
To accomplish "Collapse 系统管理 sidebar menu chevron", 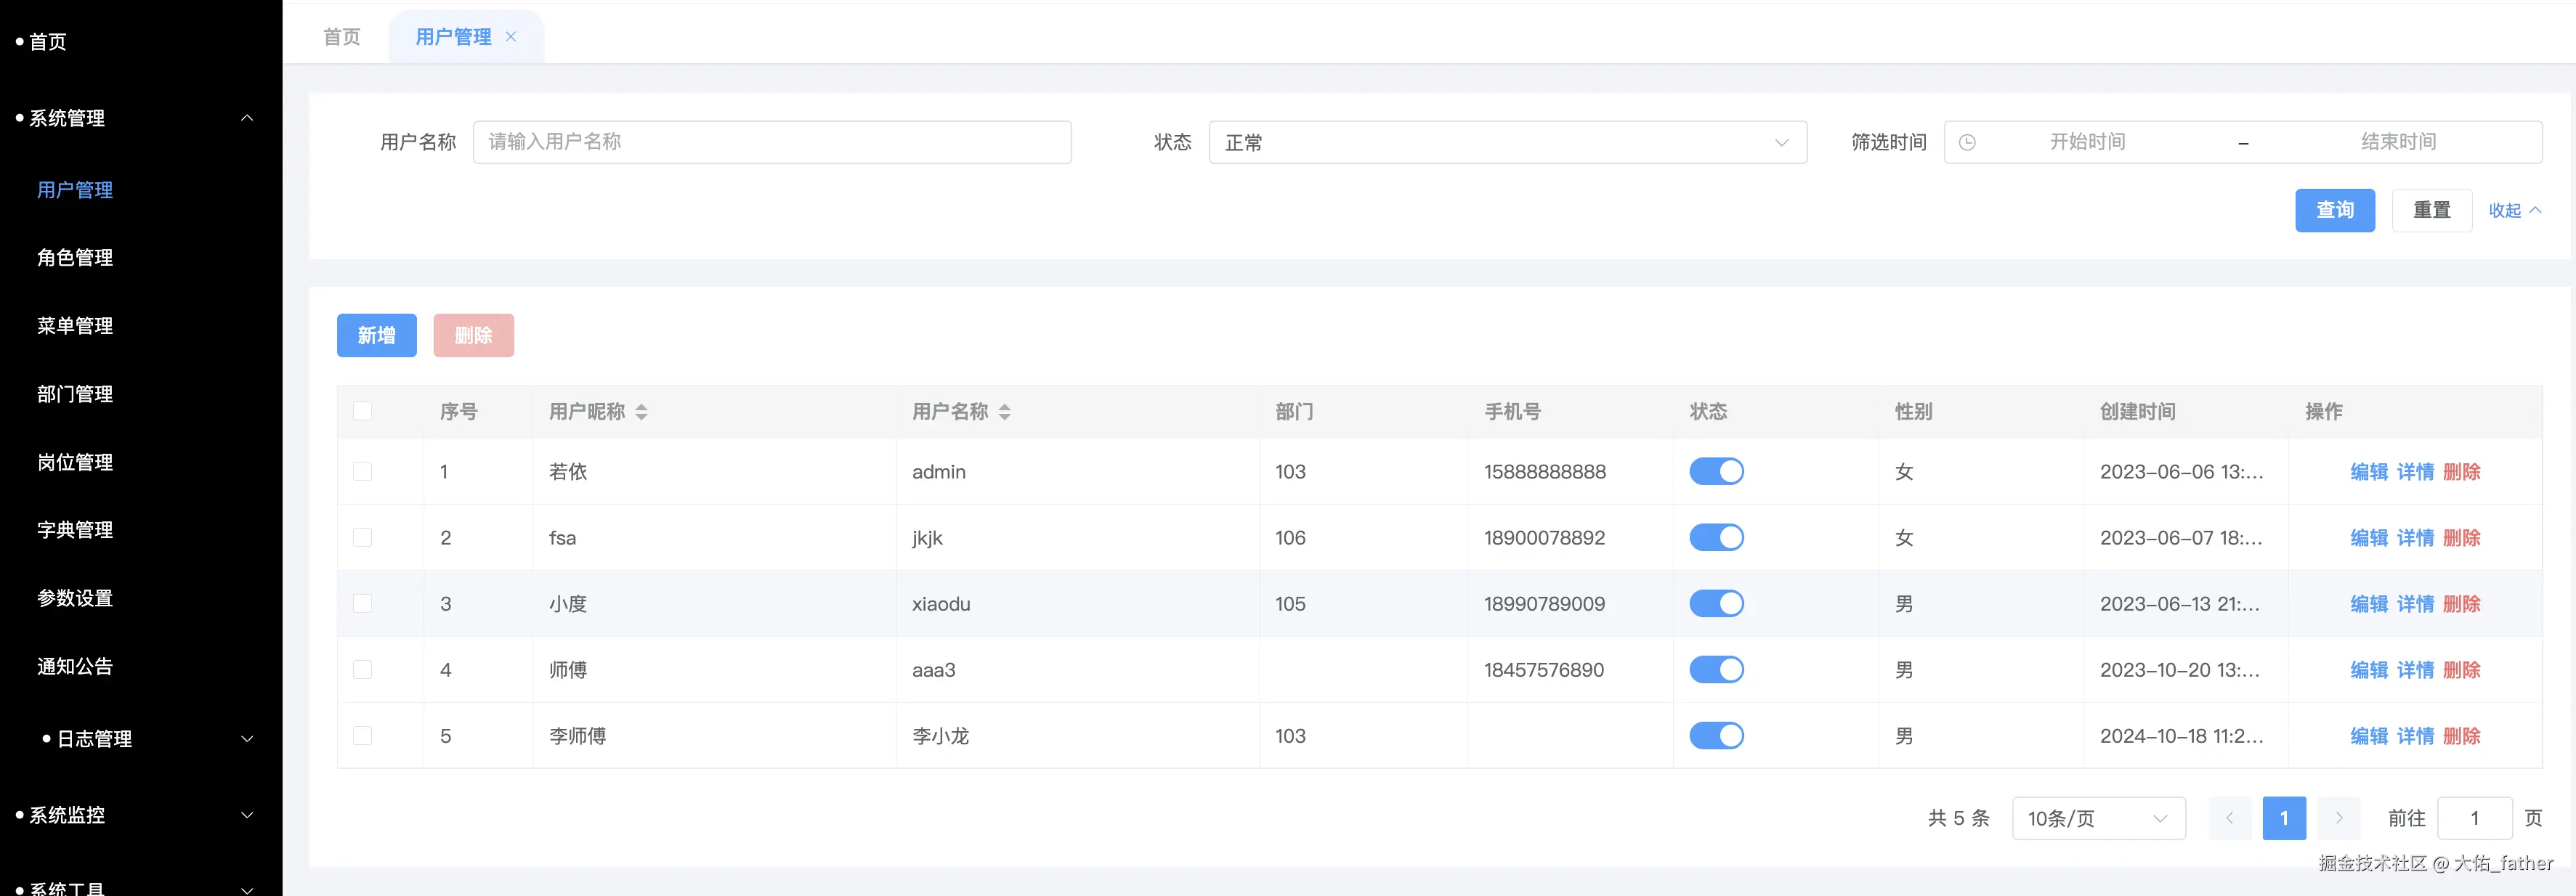I will pyautogui.click(x=247, y=118).
